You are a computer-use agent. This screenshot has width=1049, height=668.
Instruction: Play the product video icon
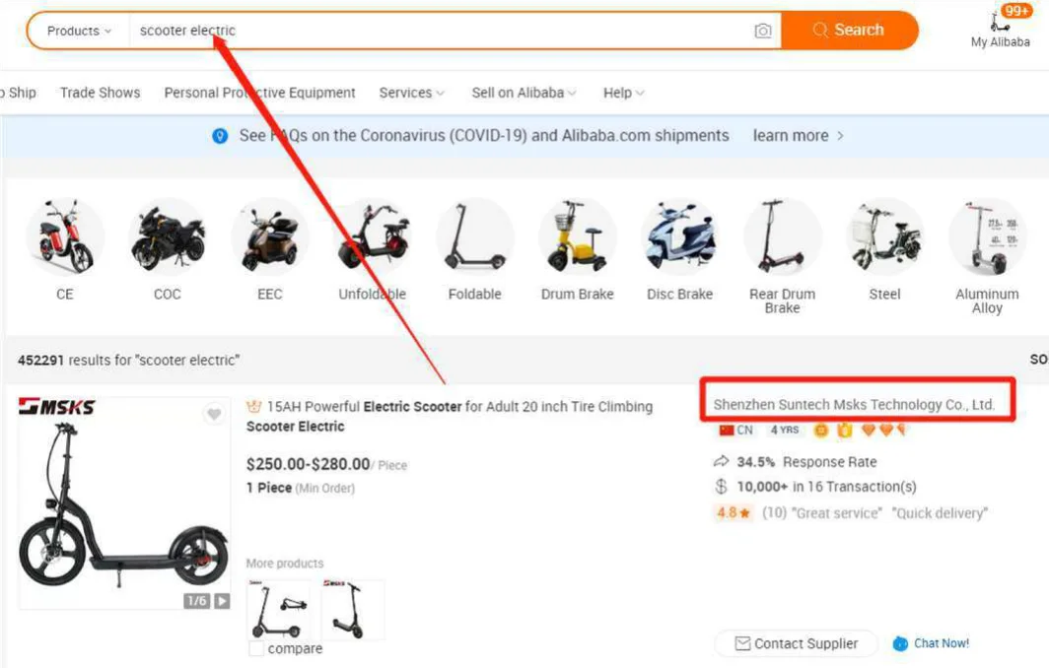click(222, 601)
